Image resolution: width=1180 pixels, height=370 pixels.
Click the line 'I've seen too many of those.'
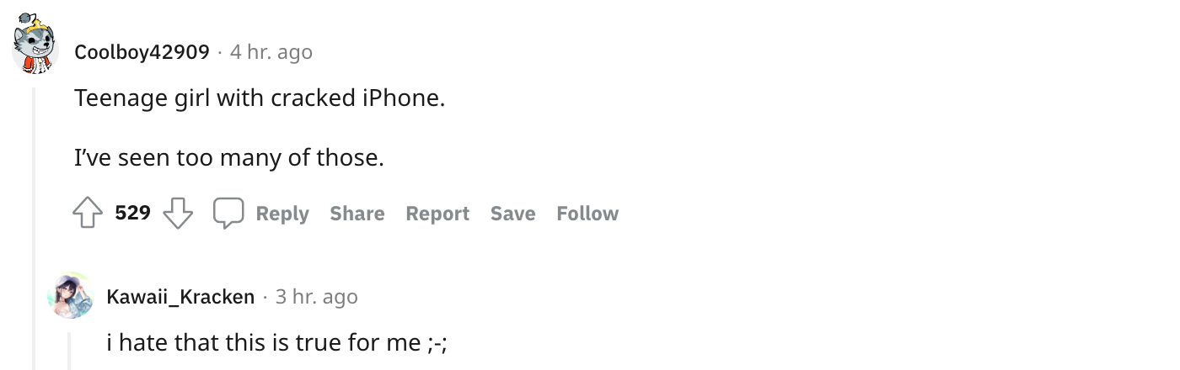click(228, 156)
